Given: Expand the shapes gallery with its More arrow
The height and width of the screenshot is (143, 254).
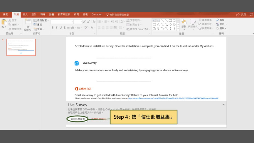Looking at the screenshot, I should pos(178,29).
